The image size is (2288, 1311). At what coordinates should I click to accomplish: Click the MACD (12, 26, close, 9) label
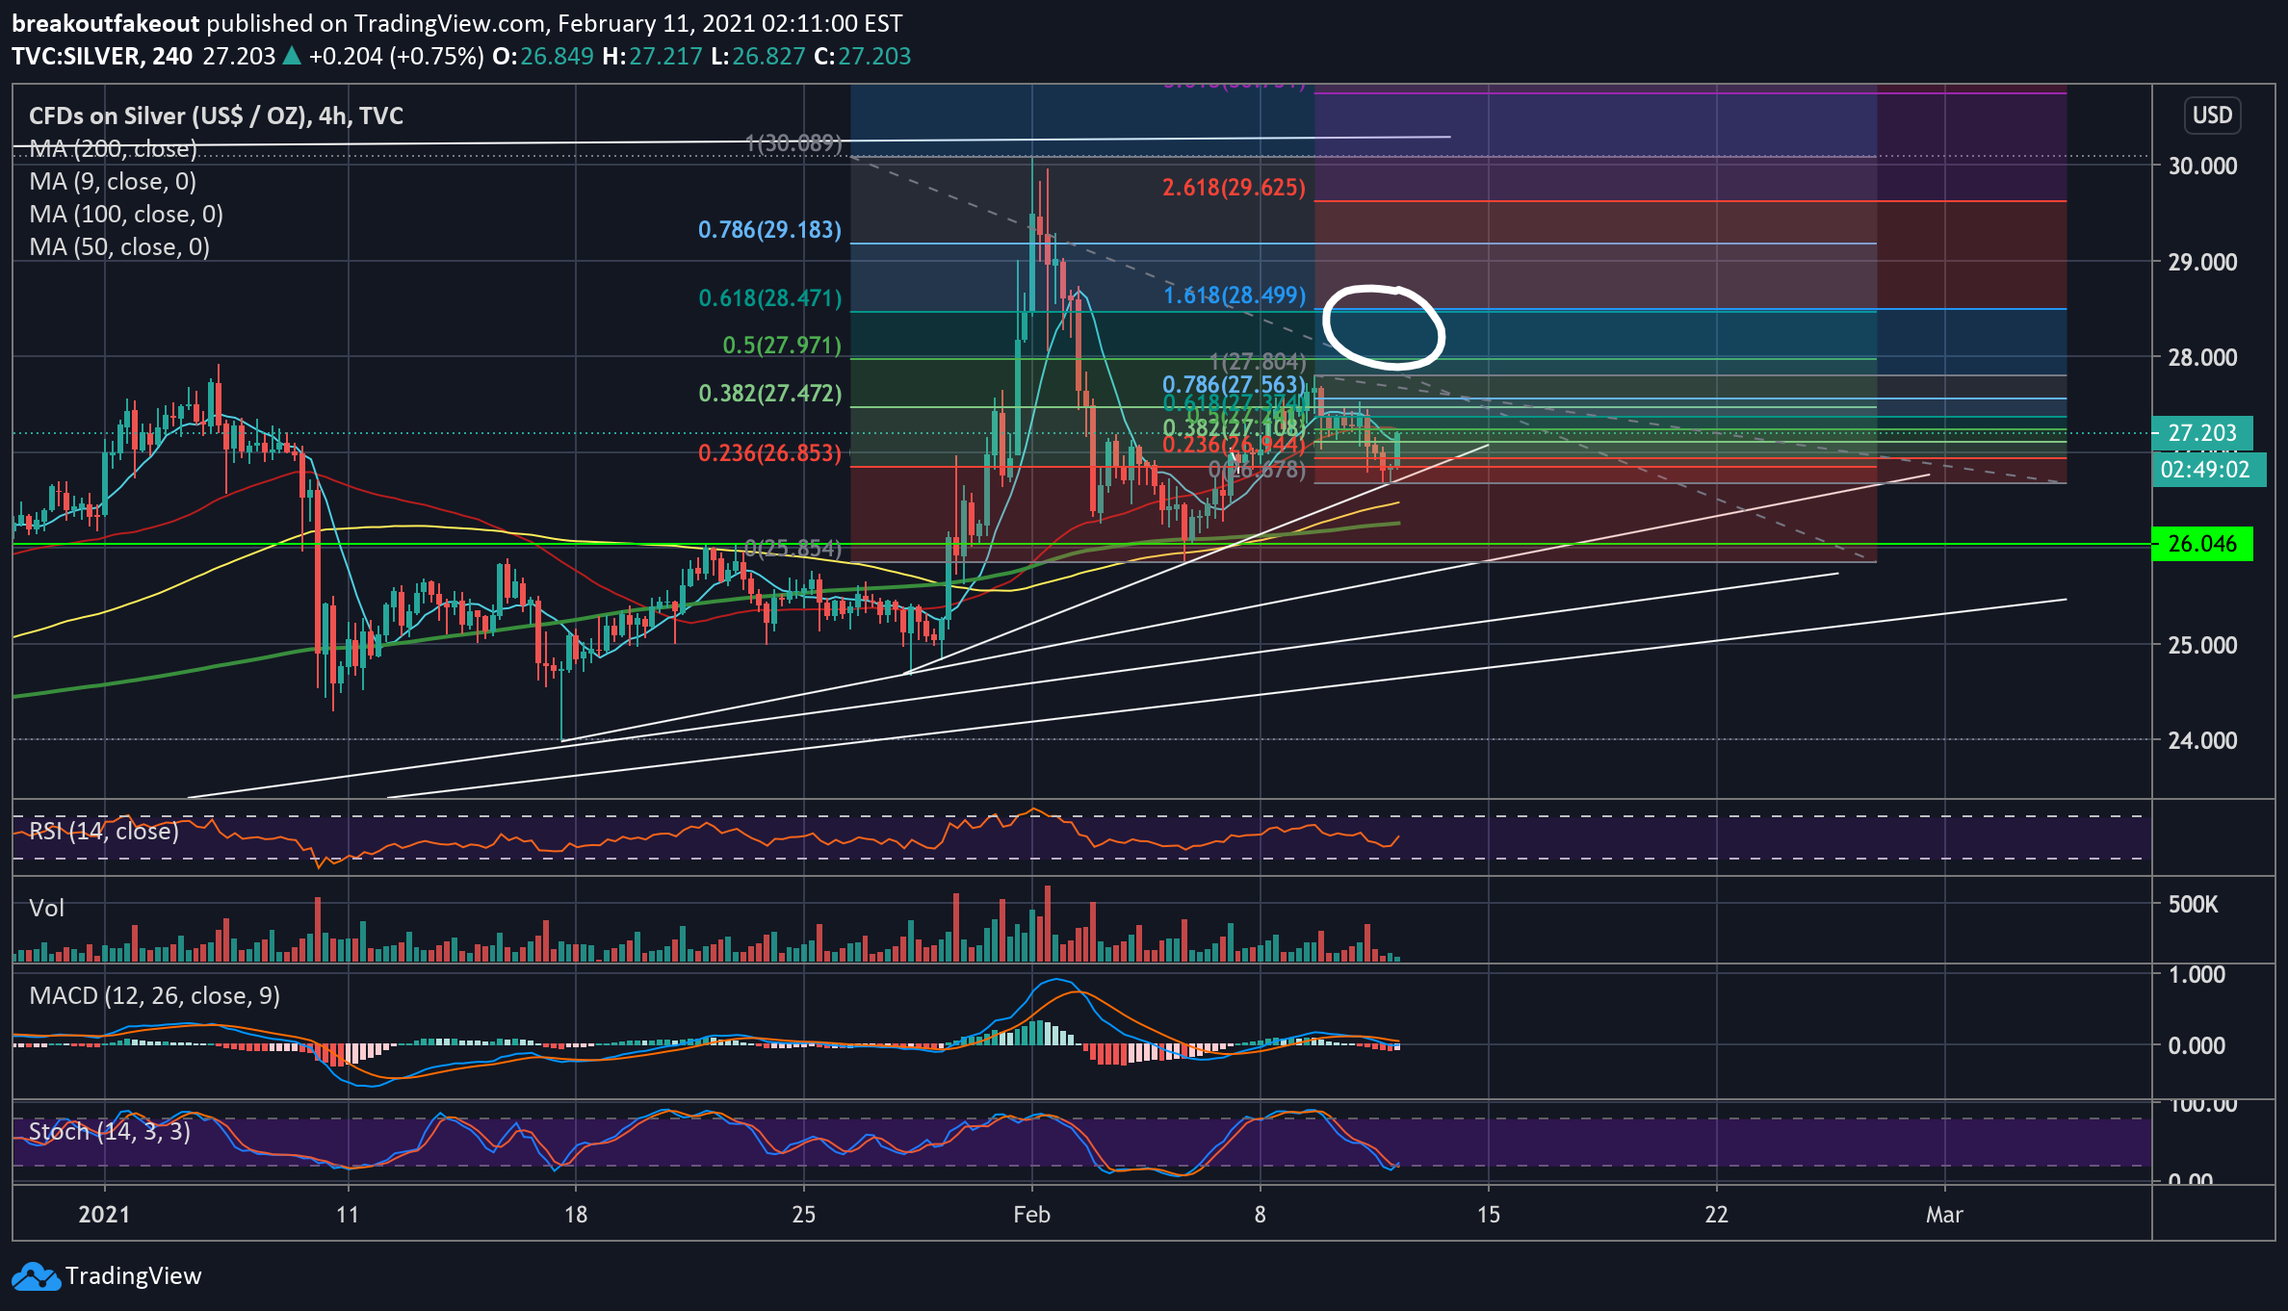click(x=154, y=995)
